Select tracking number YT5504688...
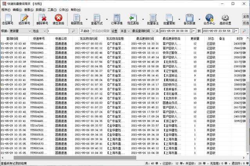 tap(39, 44)
